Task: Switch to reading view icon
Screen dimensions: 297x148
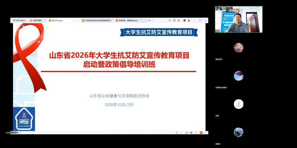Action: click(196, 133)
